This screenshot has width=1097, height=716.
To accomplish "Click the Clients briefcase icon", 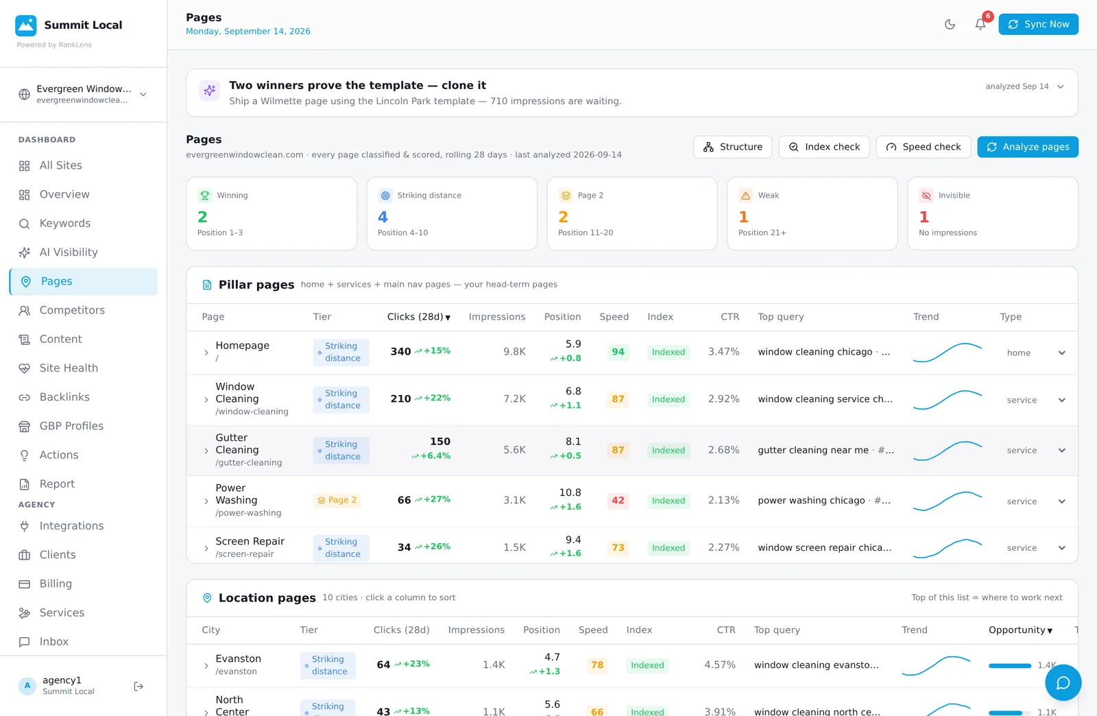I will click(x=25, y=555).
